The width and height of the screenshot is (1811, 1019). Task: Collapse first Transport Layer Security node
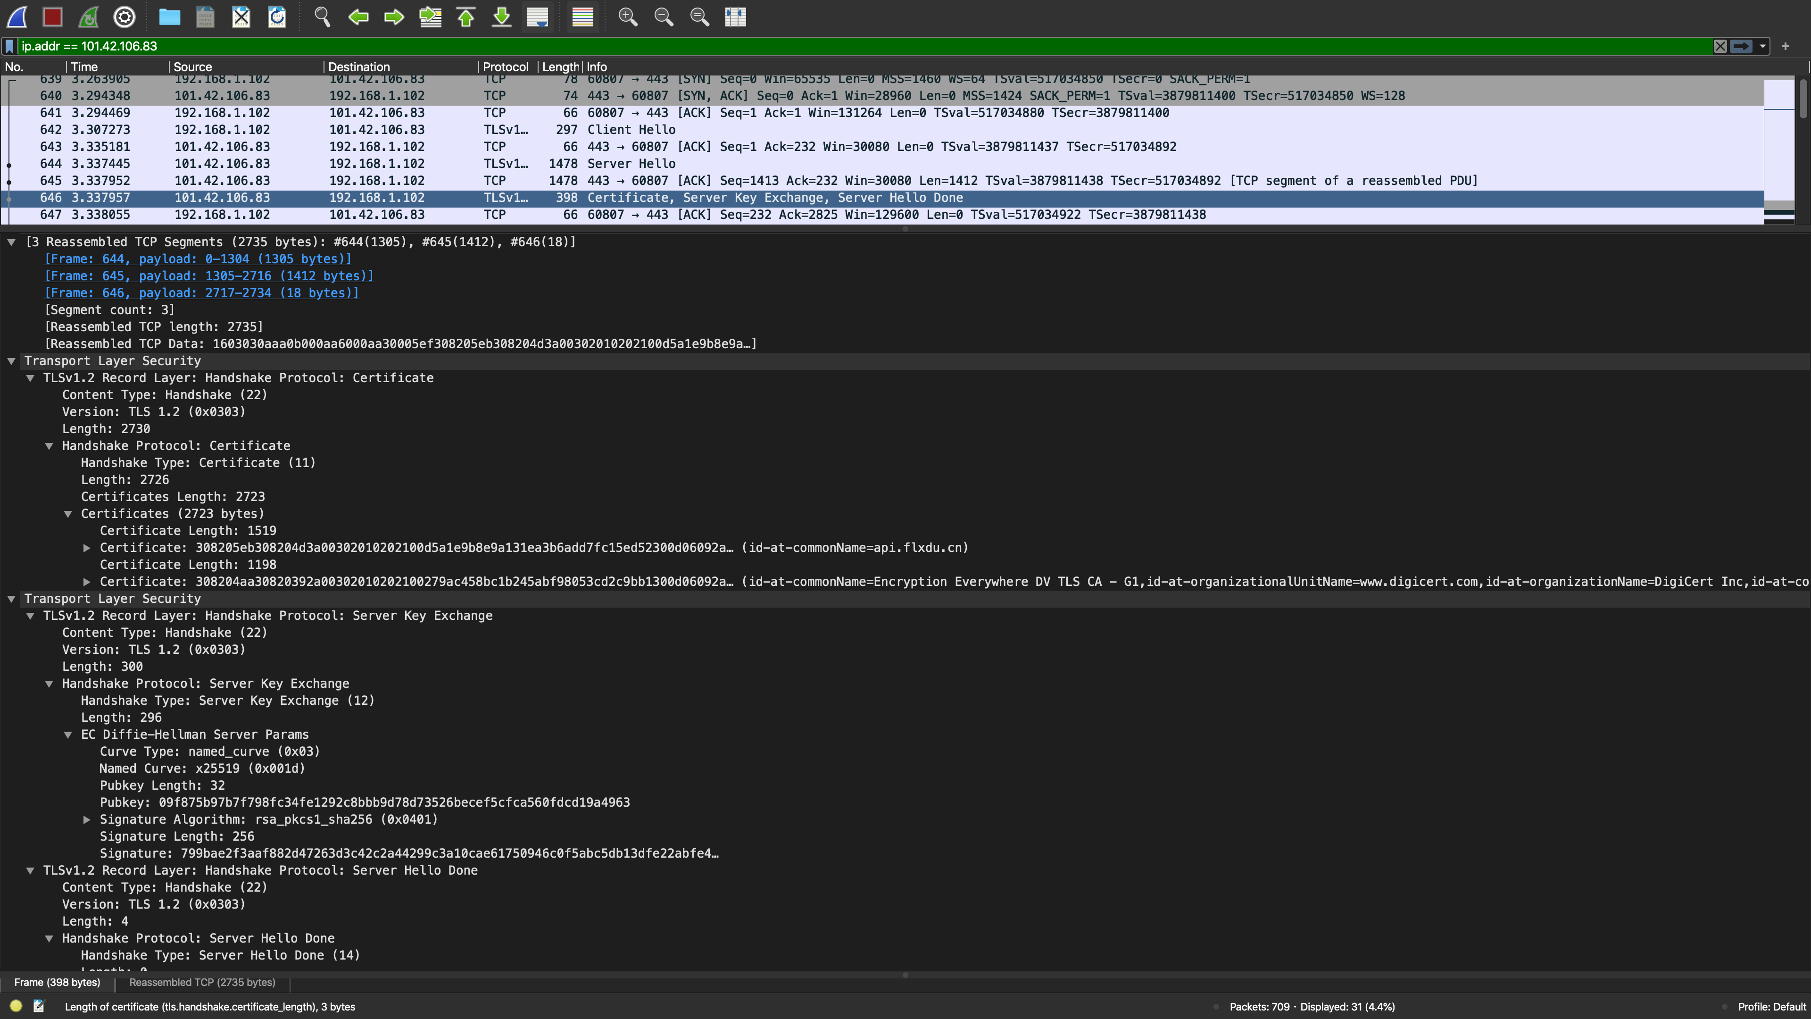coord(11,361)
